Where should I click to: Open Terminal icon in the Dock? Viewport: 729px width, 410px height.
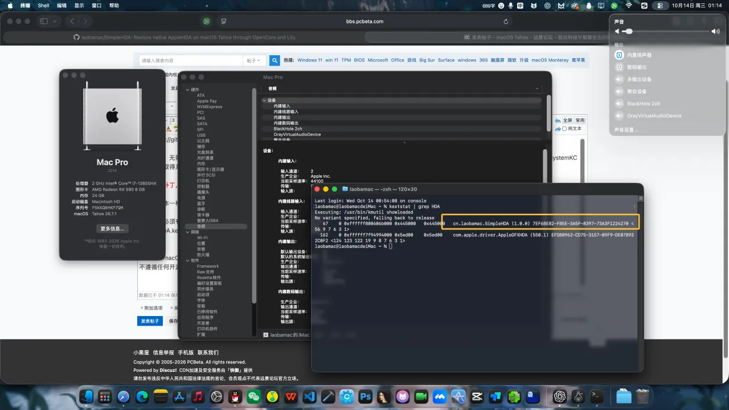597,396
